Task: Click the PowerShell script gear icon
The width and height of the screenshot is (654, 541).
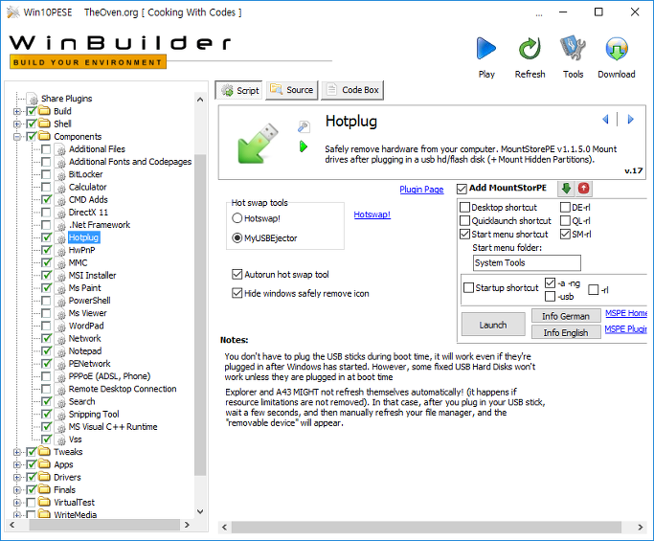Action: pyautogui.click(x=61, y=301)
